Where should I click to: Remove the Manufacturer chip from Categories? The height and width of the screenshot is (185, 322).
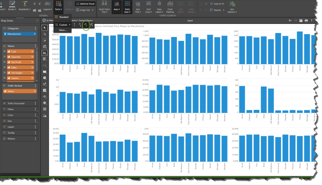coord(35,34)
